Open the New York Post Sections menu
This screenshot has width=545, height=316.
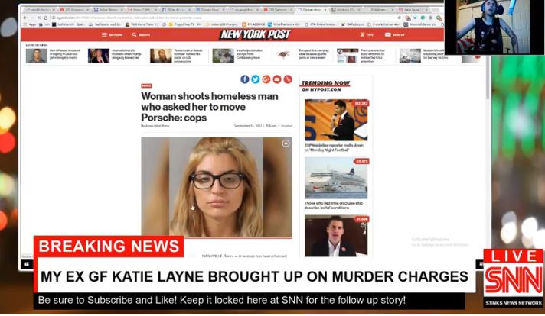click(112, 34)
